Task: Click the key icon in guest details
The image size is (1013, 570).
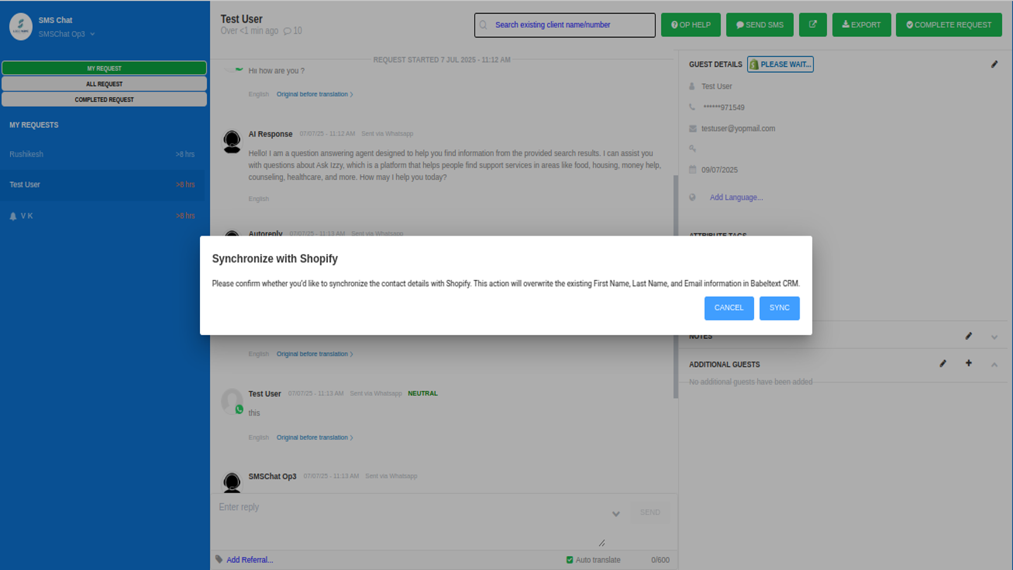Action: tap(693, 149)
